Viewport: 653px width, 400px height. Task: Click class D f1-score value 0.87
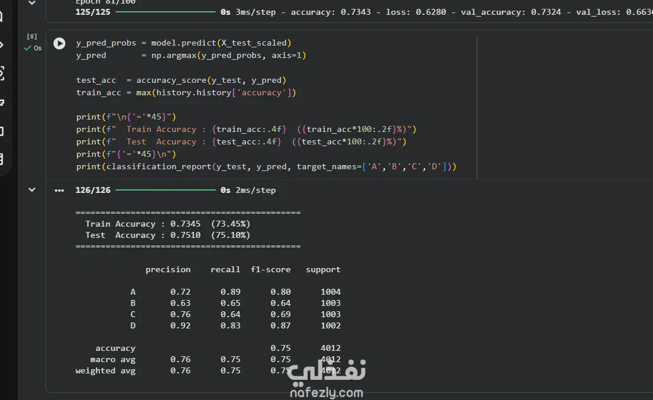point(280,325)
